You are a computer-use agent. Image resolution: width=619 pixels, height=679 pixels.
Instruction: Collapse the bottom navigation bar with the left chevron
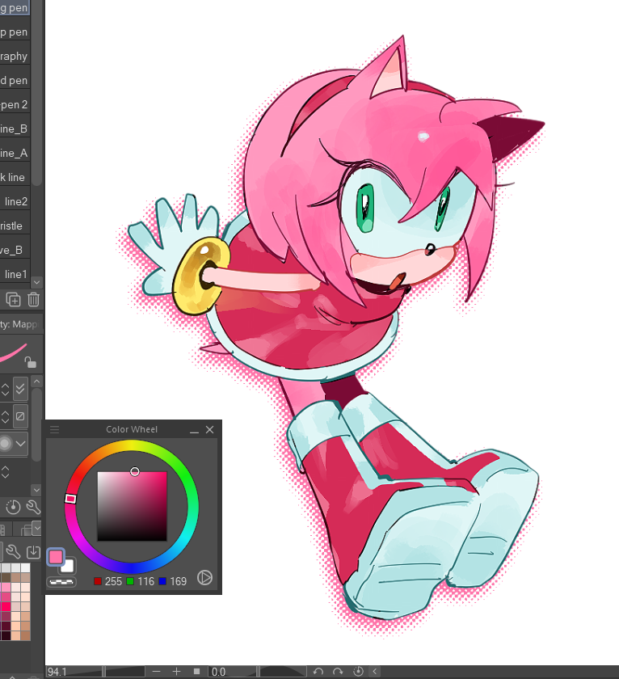point(375,671)
